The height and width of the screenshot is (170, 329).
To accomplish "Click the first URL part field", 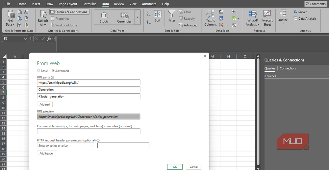I will pyautogui.click(x=89, y=82).
